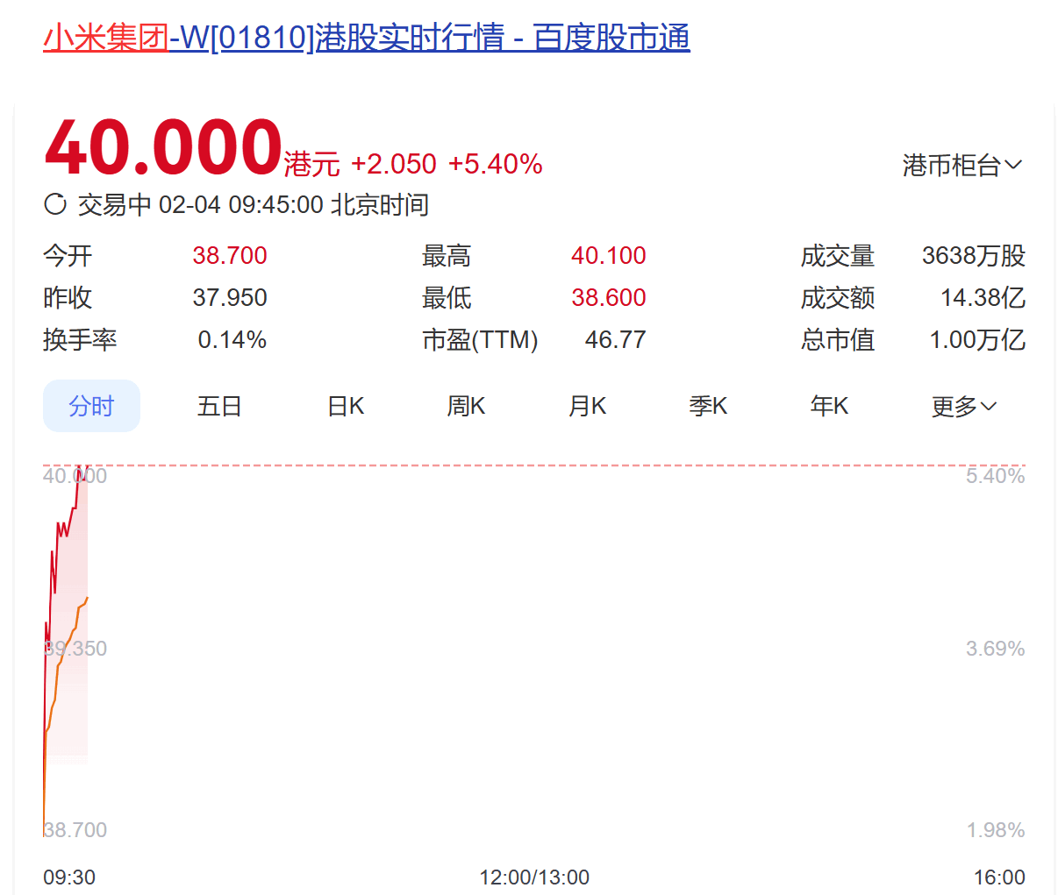
Task: Click the 成交量 value 3638万股
Action: (x=973, y=255)
